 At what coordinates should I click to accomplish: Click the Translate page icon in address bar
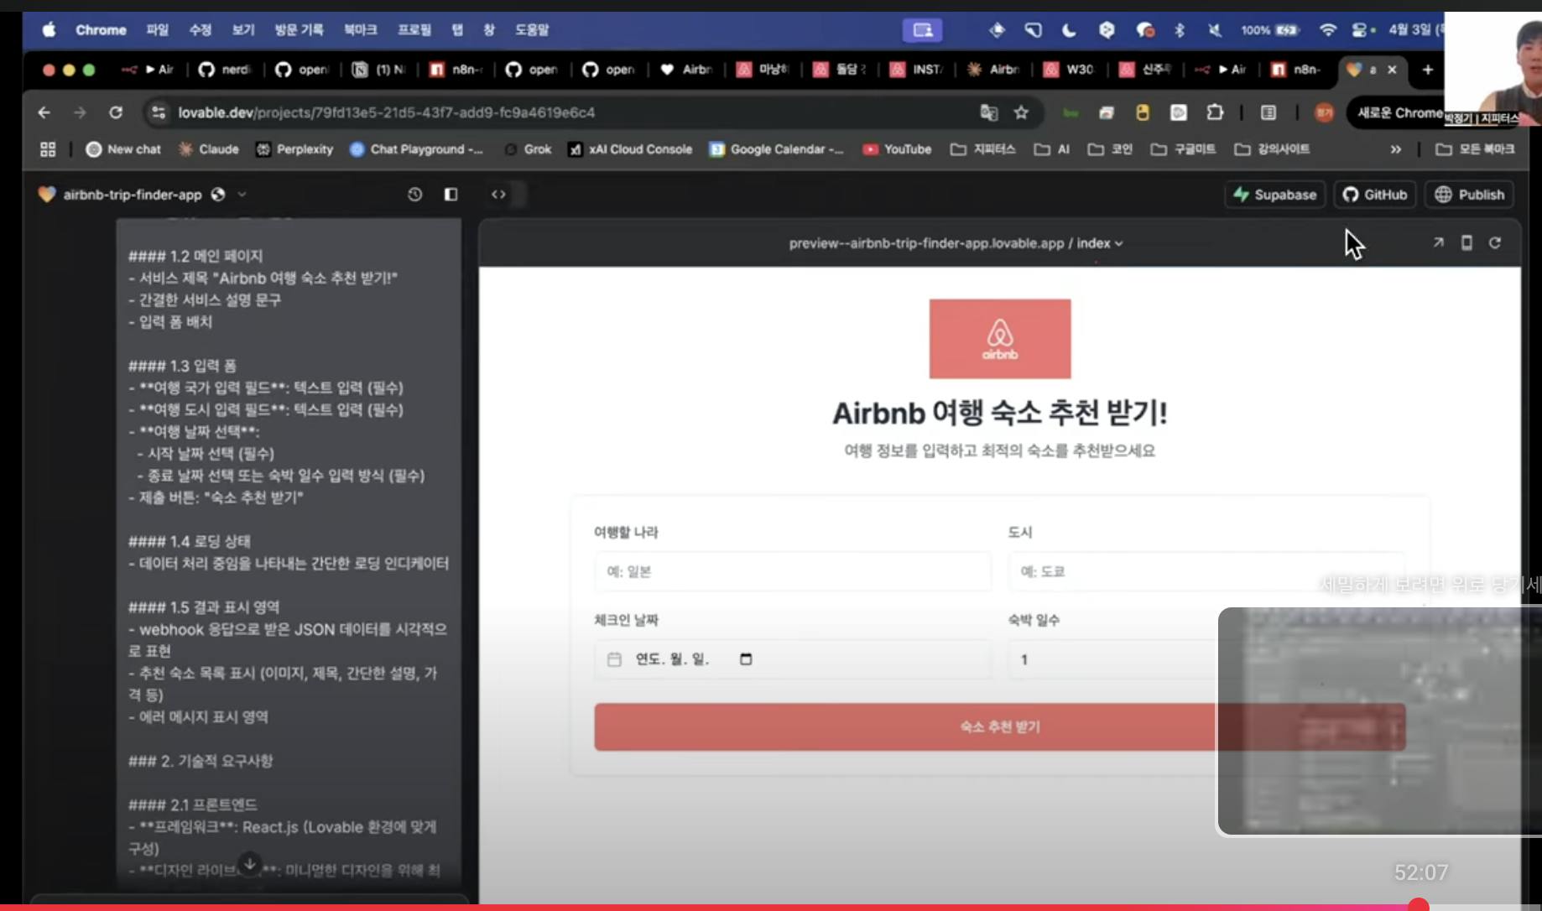(x=989, y=112)
